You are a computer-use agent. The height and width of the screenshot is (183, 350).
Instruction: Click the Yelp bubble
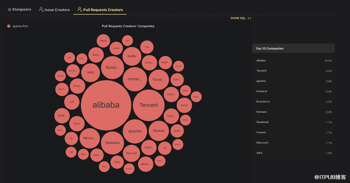pyautogui.click(x=147, y=47)
